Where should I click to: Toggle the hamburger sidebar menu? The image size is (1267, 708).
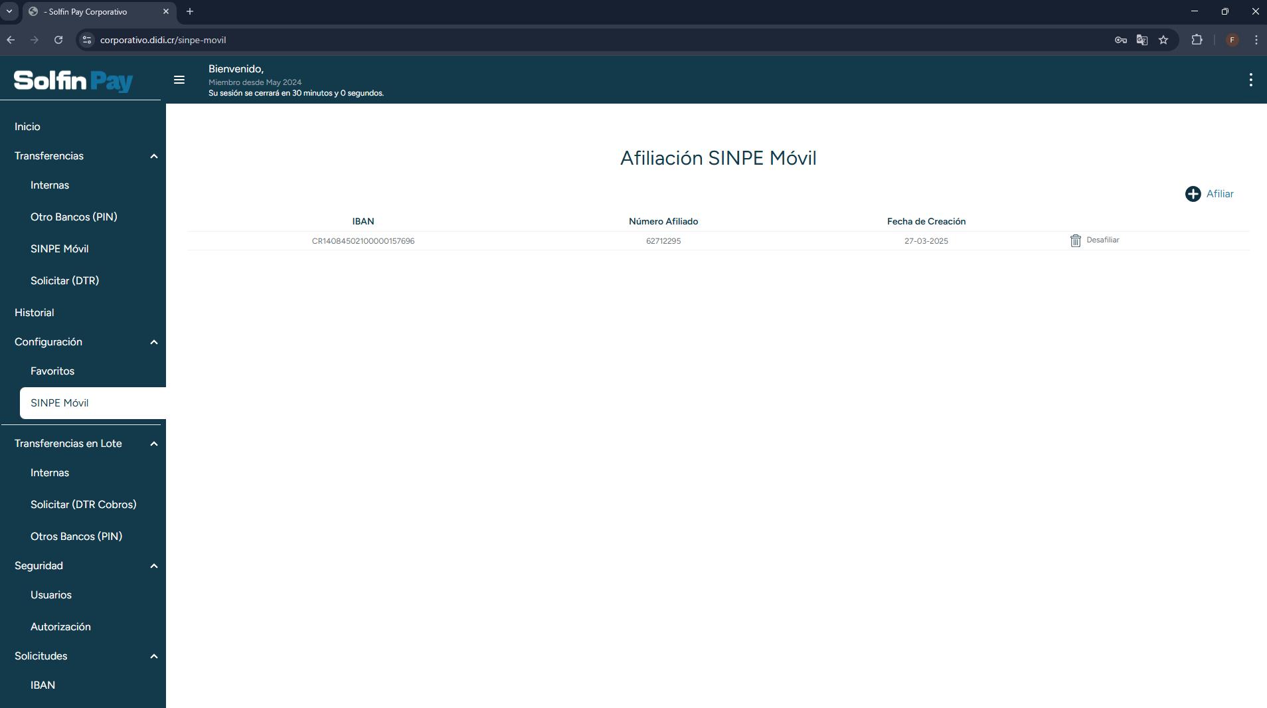pyautogui.click(x=179, y=80)
